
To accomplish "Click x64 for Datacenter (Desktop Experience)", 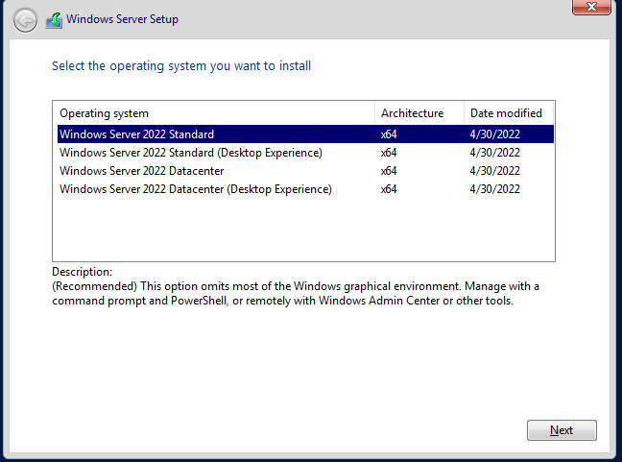I will 389,189.
